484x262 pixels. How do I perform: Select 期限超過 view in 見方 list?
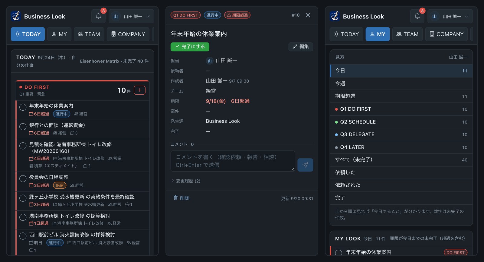[401, 96]
